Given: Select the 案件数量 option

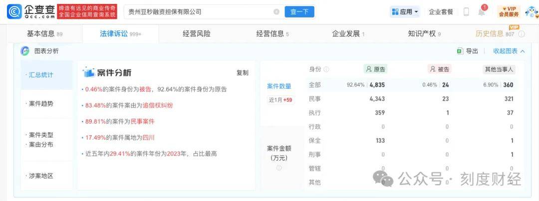Looking at the screenshot, I should click(x=279, y=86).
